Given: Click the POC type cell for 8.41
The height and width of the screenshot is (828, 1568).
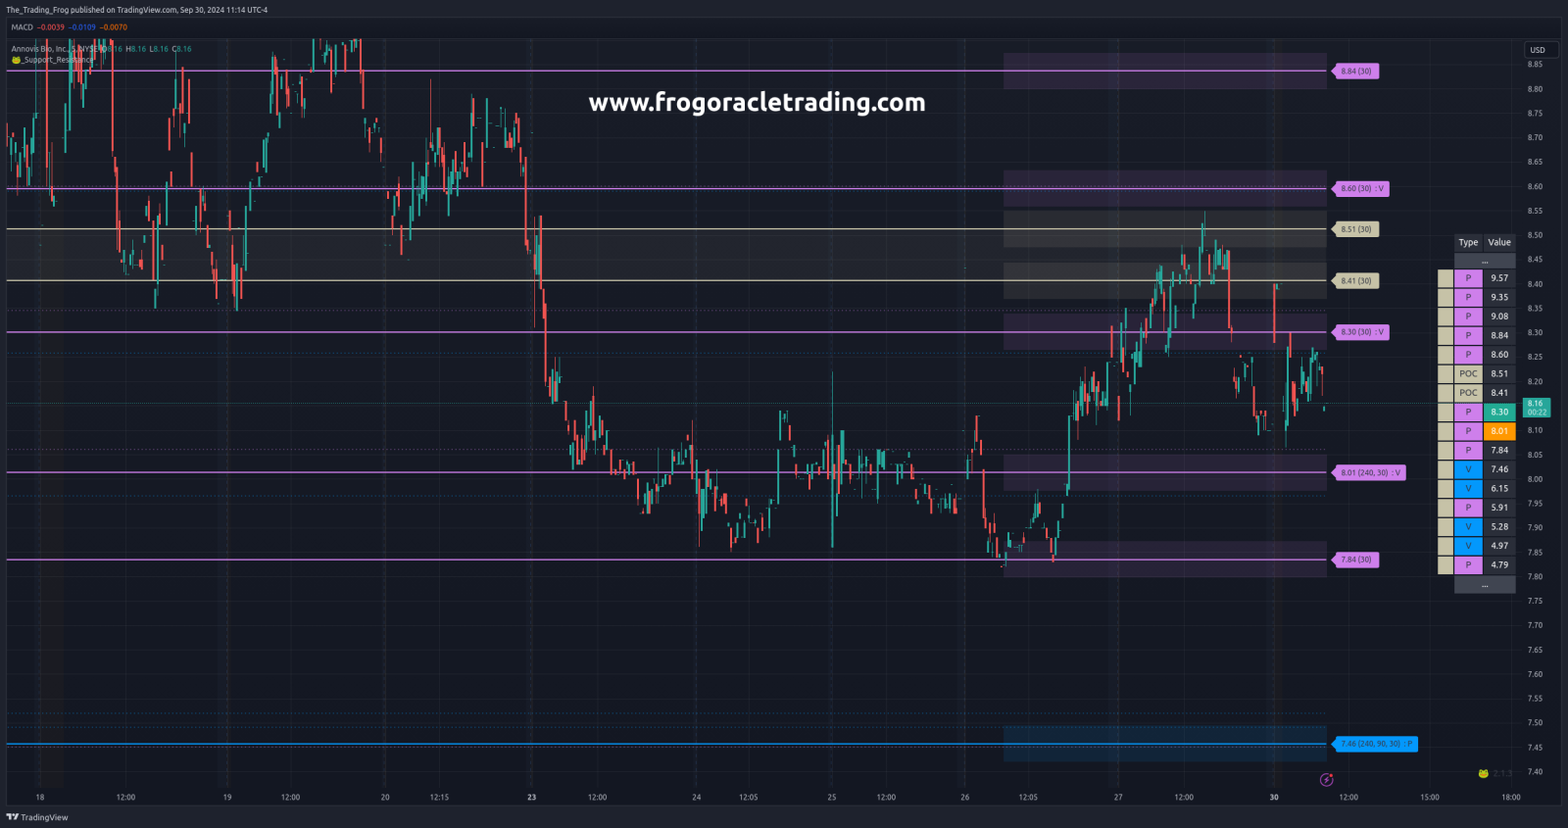Looking at the screenshot, I should 1468,393.
